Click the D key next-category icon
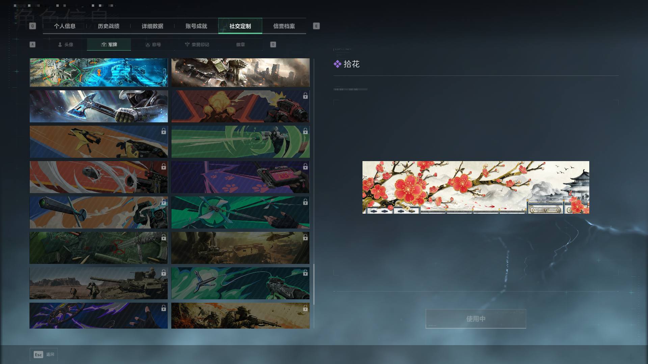The image size is (648, 364). (x=273, y=44)
